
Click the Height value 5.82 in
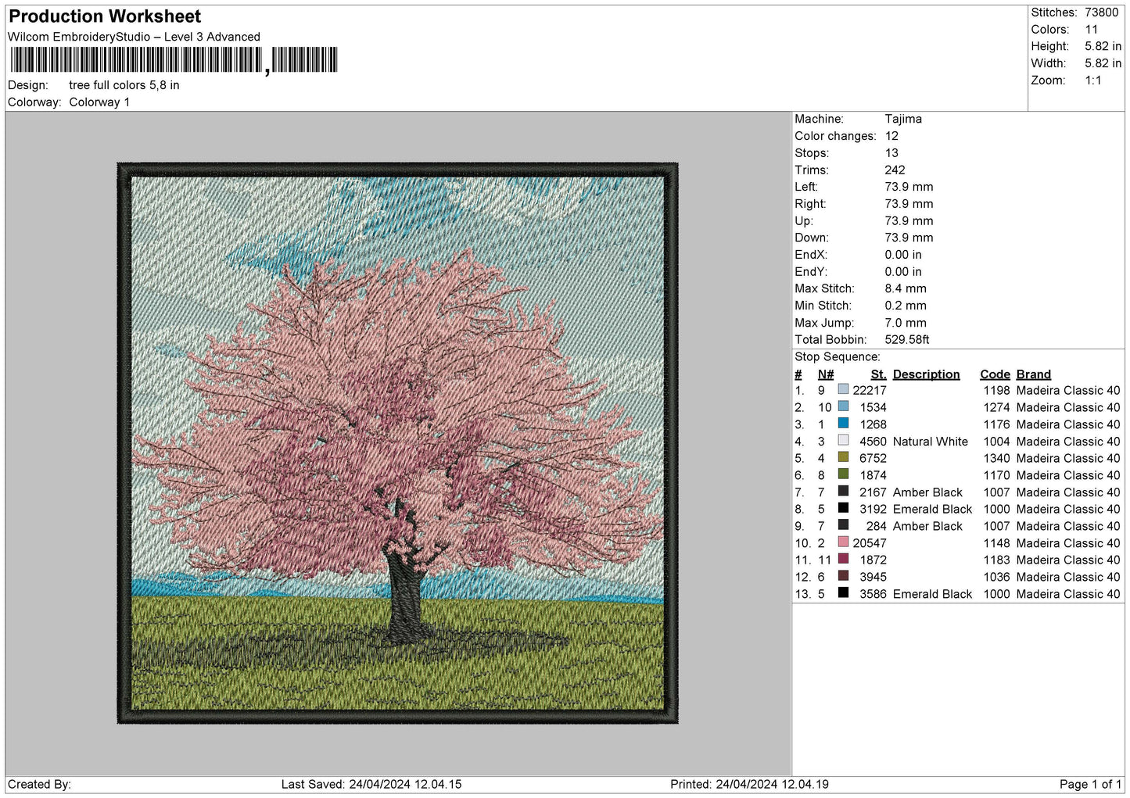(x=1103, y=47)
